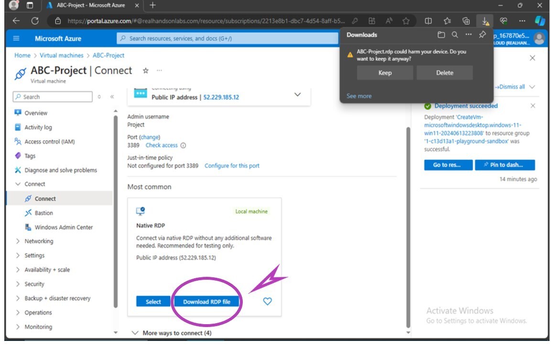The height and width of the screenshot is (350, 551).
Task: Open the Read aloud icon in address bar
Action: (x=389, y=21)
